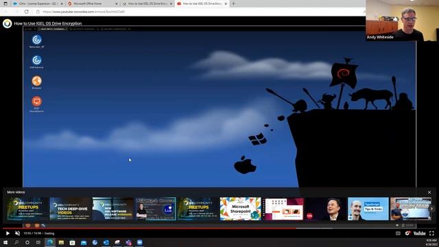Screen dimensions: 439x247
Task: Open the TED talk video thumbnail
Action: (326, 209)
